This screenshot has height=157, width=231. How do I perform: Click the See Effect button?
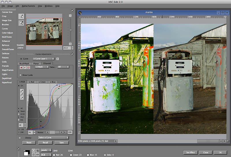(190, 152)
